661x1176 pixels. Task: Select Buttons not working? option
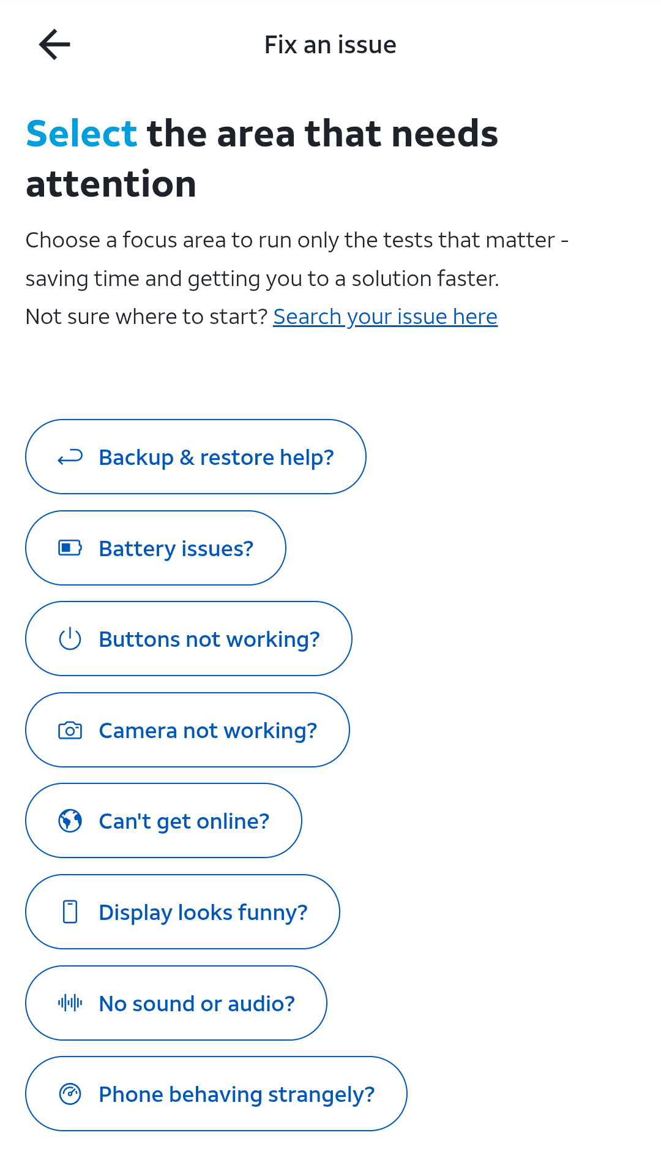click(189, 639)
